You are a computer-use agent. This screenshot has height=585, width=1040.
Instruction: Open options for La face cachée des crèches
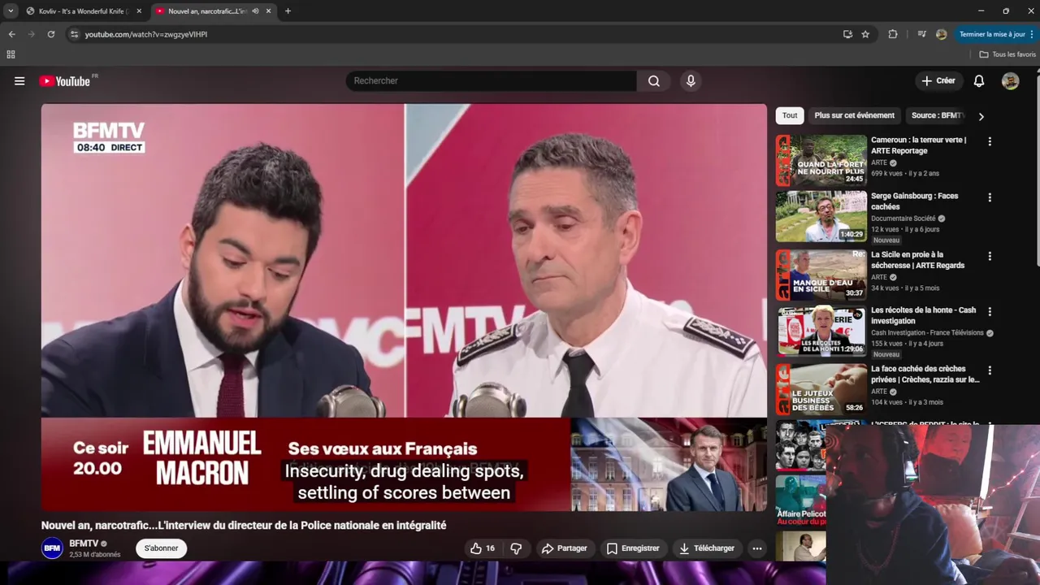point(990,370)
